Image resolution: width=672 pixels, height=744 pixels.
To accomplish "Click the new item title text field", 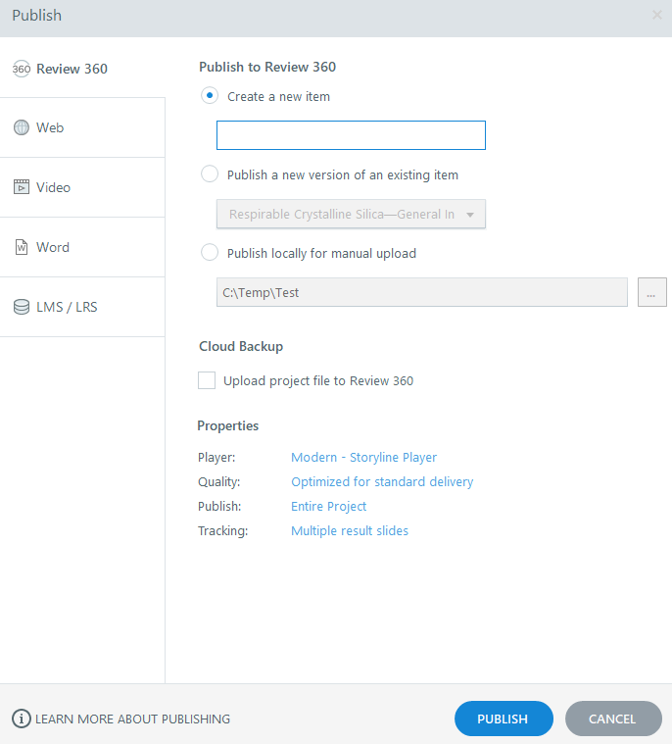I will pyautogui.click(x=351, y=135).
